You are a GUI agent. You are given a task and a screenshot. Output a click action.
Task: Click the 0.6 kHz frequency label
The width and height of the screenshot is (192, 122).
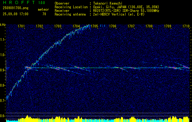(3, 116)
